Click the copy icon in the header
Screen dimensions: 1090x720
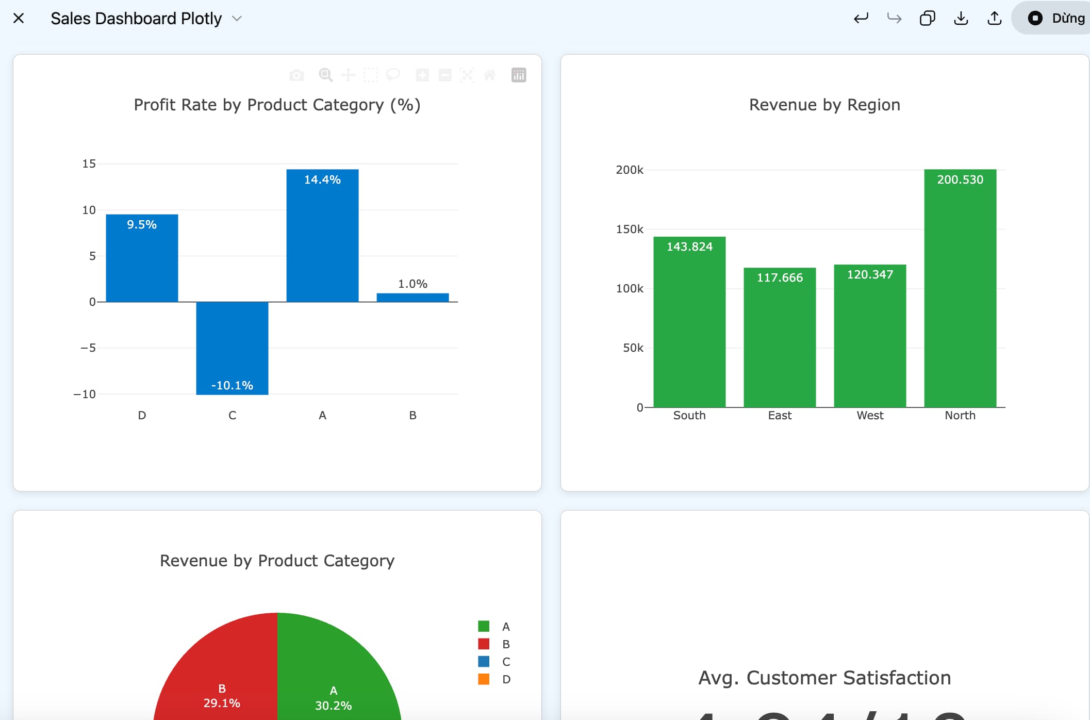927,19
